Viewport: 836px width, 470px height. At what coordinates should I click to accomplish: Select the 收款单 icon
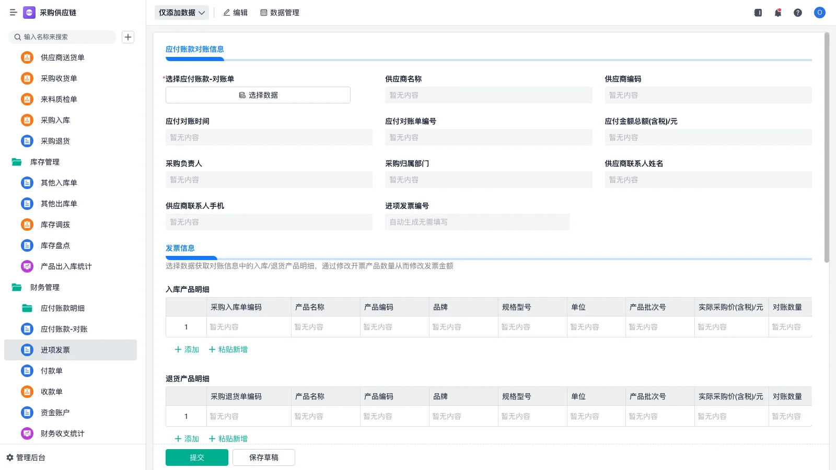pos(27,392)
